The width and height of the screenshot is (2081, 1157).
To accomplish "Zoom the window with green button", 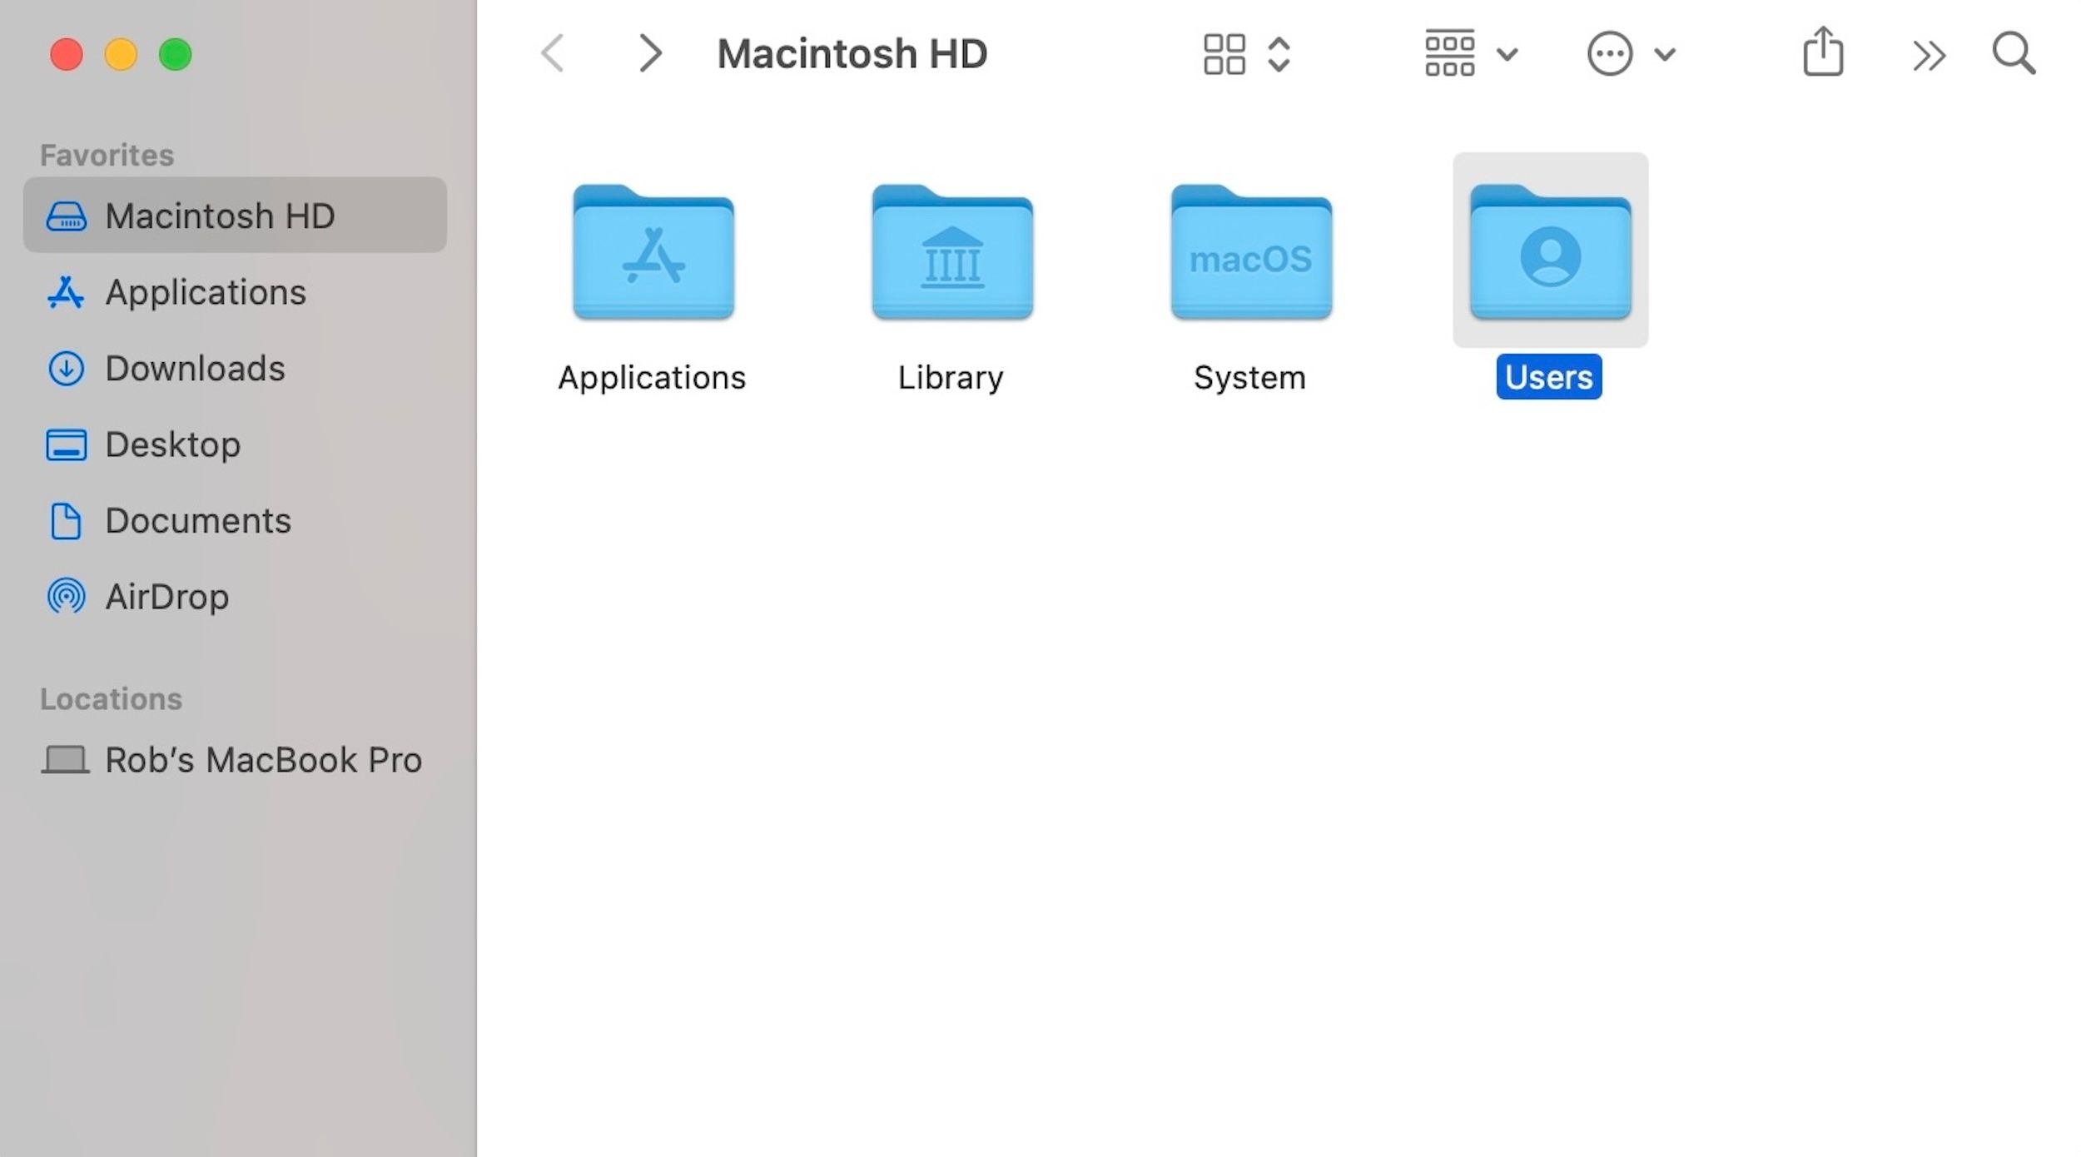I will click(x=175, y=55).
